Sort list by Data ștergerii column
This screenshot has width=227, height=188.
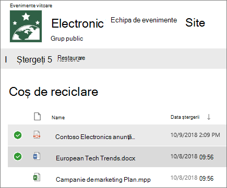(x=185, y=117)
